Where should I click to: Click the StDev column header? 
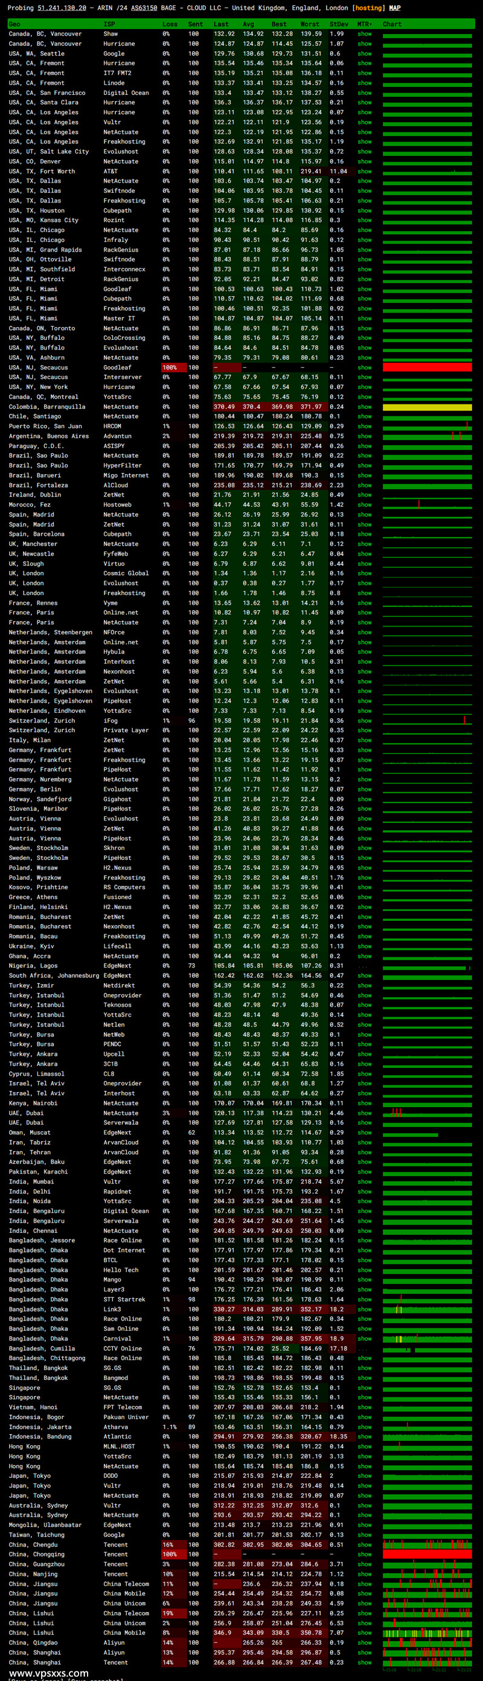pos(338,24)
